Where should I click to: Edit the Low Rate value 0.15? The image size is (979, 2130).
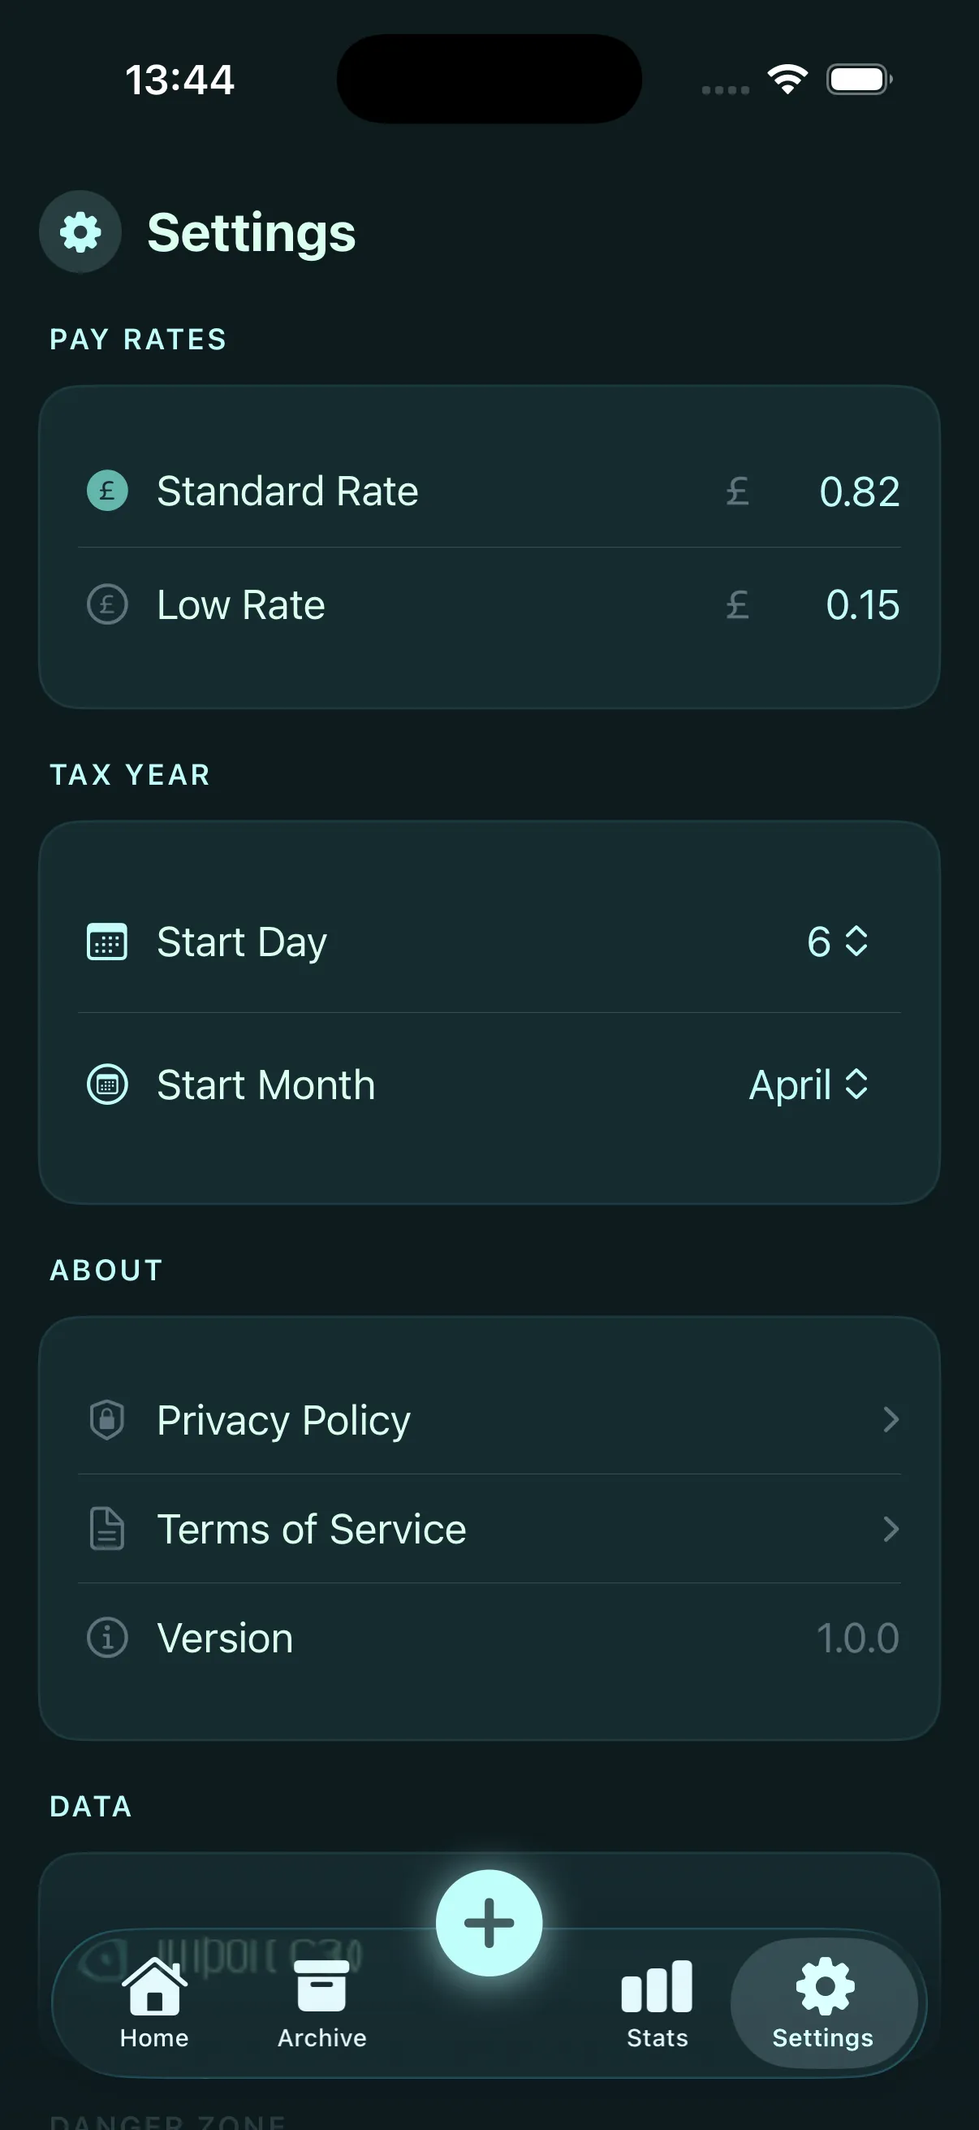pos(861,605)
